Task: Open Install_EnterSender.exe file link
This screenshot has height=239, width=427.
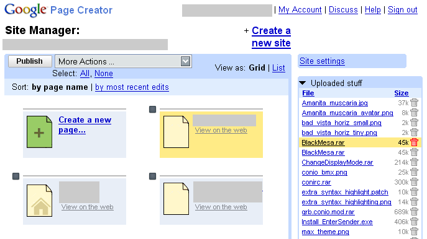Action: [x=337, y=222]
